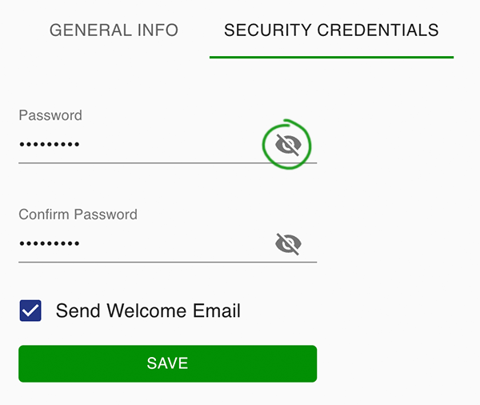Click the green Save button
480x405 pixels.
[x=167, y=363]
